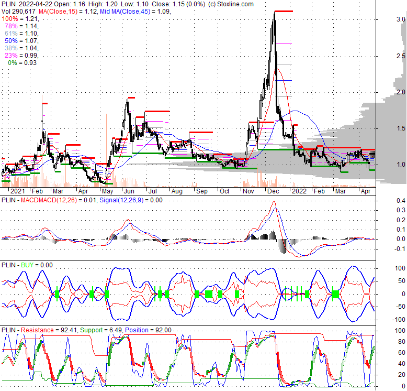Click the first 'Feb' label on the time axis
This screenshot has height=391, width=407.
(37, 191)
